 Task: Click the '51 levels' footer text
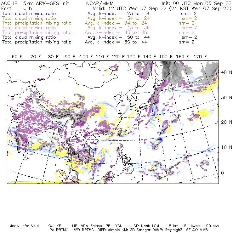click(x=192, y=226)
